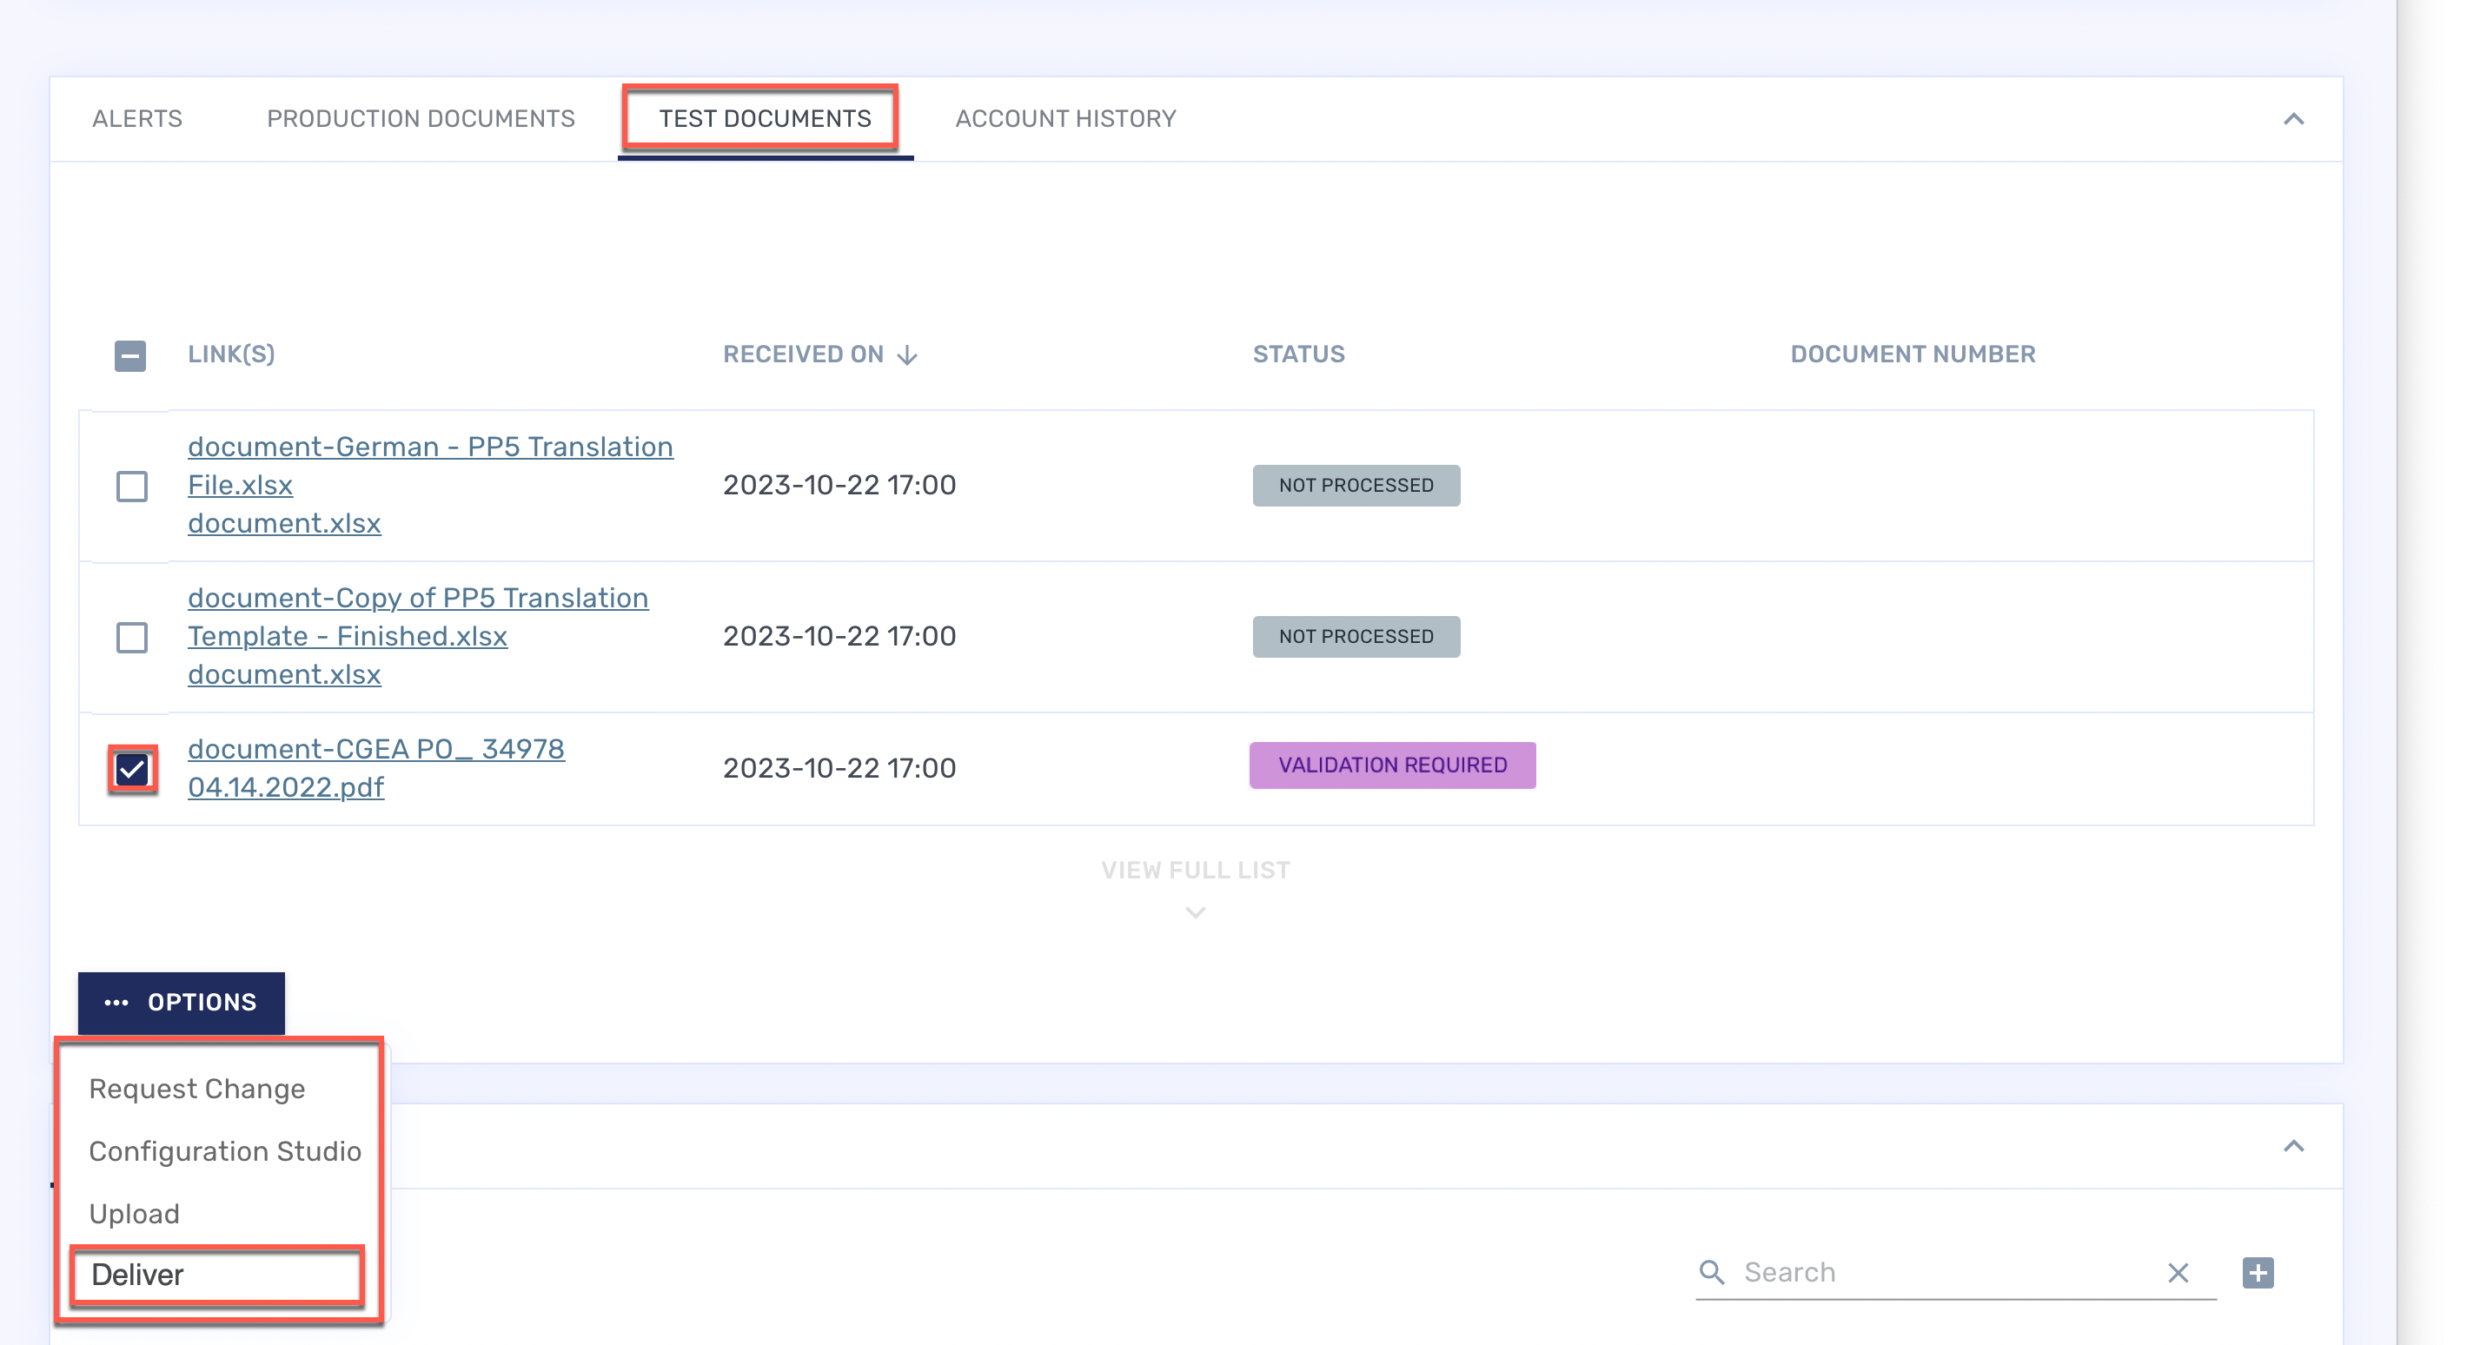Collapse the lower section chevron
The width and height of the screenshot is (2480, 1345).
click(2293, 1146)
